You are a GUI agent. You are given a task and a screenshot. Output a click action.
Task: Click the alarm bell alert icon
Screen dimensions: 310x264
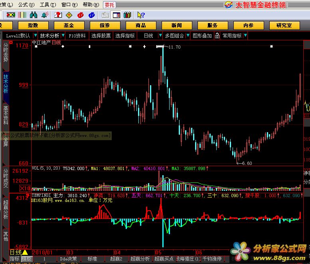pyautogui.click(x=45, y=15)
